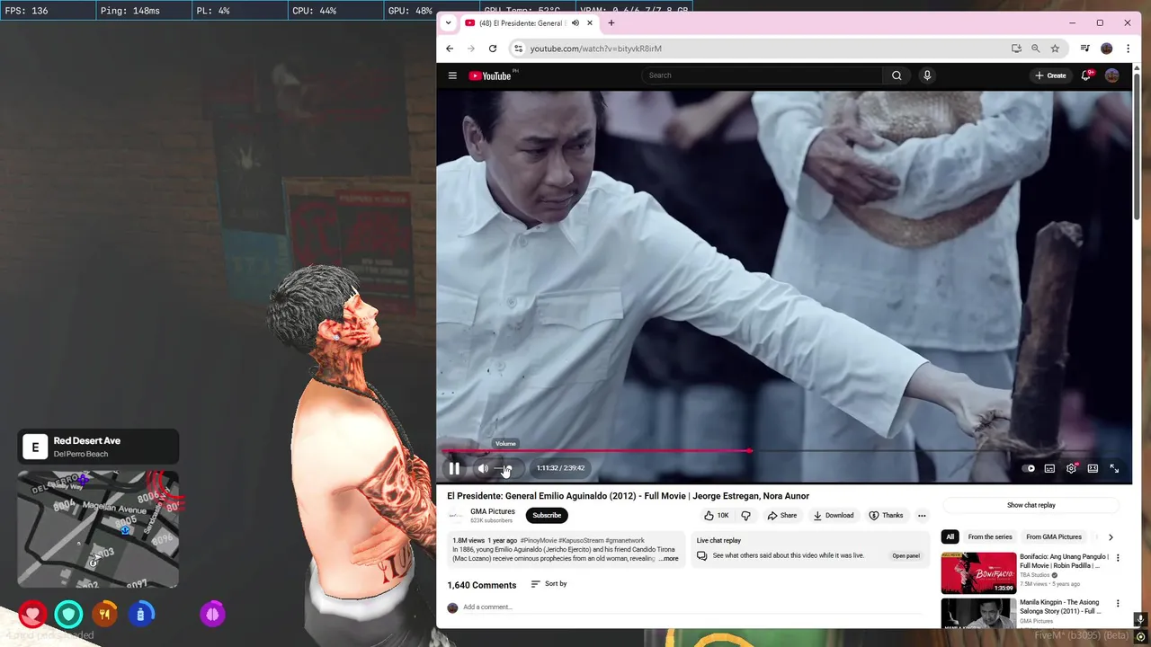Open the Chrome three-dot menu
The height and width of the screenshot is (647, 1151).
point(1128,49)
